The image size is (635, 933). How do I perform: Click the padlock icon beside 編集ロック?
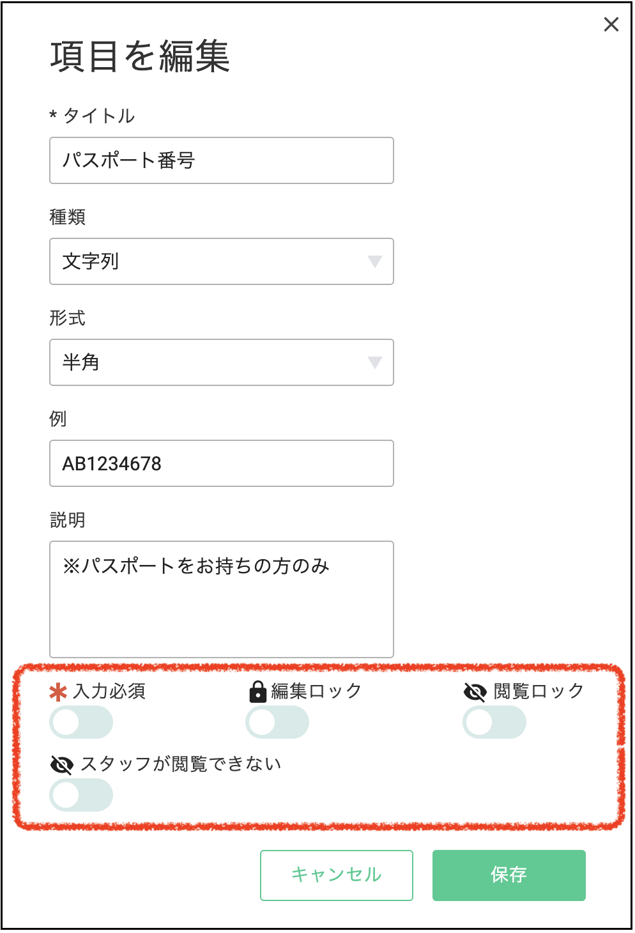pos(257,691)
